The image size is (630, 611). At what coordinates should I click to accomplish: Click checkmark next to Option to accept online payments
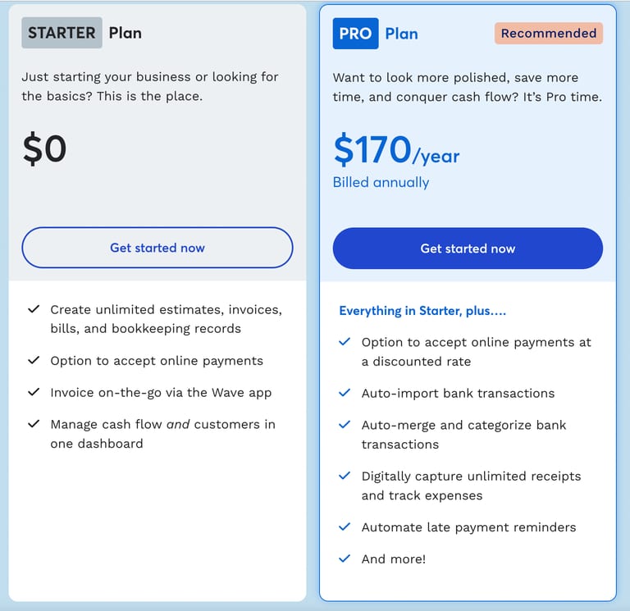tap(34, 360)
